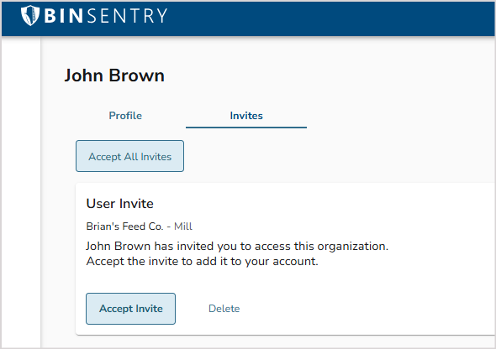Click the BinSentry shield logo icon
This screenshot has width=496, height=349.
point(30,15)
